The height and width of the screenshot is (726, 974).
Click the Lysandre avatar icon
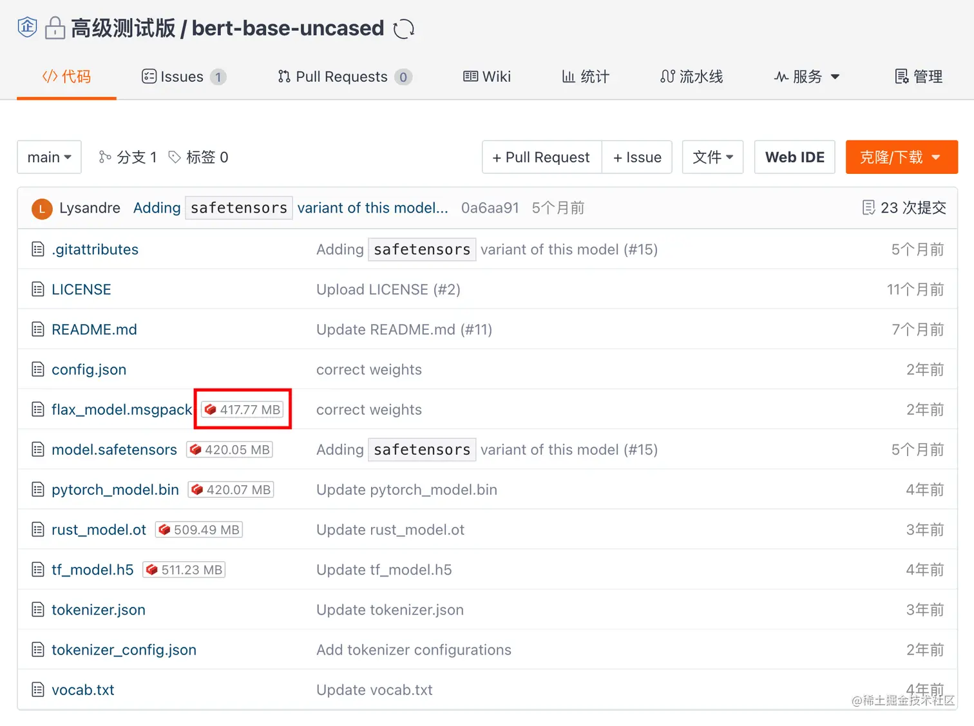[x=42, y=209]
